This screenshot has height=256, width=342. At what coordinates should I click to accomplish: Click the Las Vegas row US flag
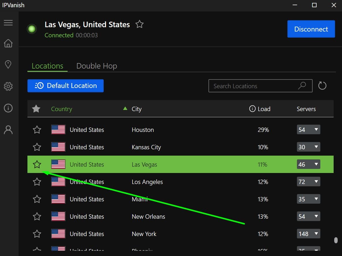point(58,164)
